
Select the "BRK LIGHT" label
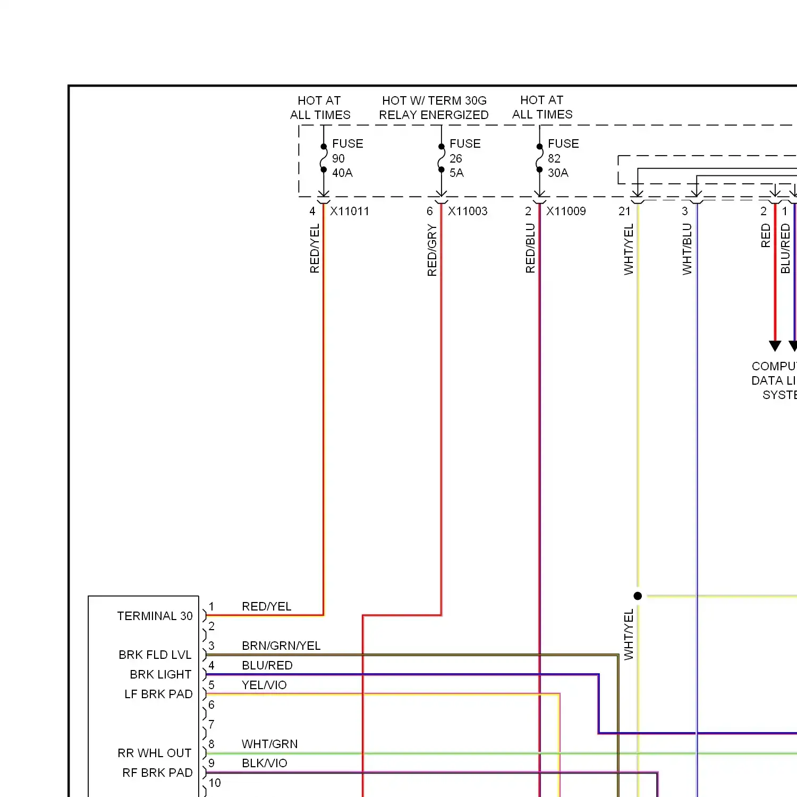click(160, 674)
